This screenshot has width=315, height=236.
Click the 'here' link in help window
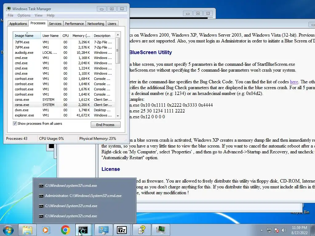point(294,82)
